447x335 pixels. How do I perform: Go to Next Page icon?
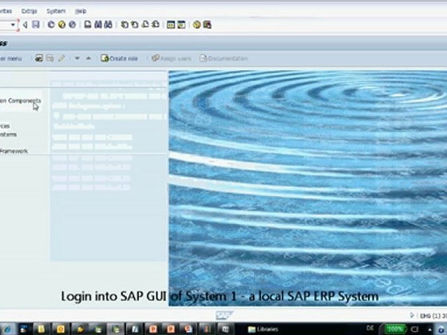(x=145, y=25)
